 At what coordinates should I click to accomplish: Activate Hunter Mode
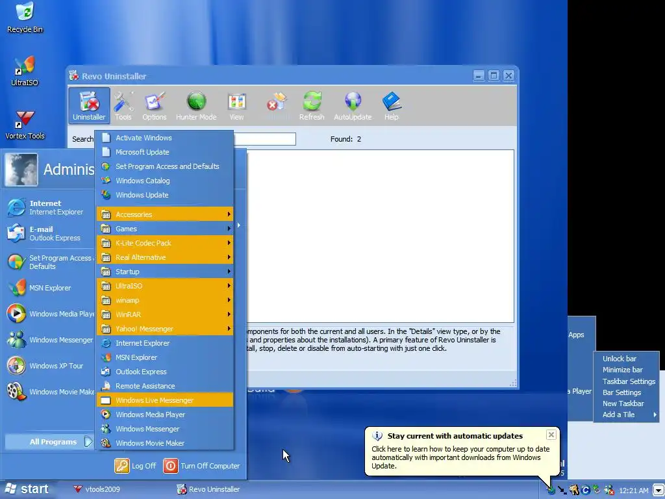point(196,106)
